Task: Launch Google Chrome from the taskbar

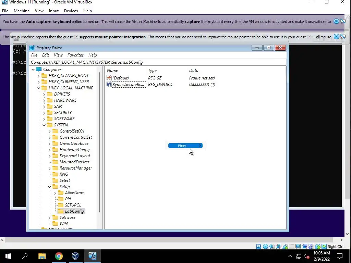Action: point(59,256)
